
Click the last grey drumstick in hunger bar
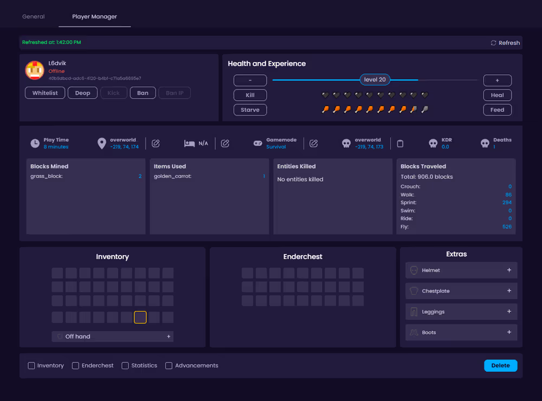425,109
